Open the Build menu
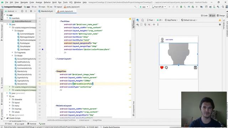 click(55, 2)
